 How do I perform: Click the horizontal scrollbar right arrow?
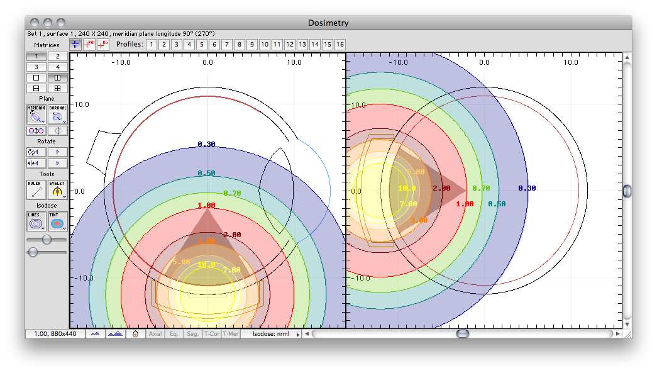click(x=617, y=333)
